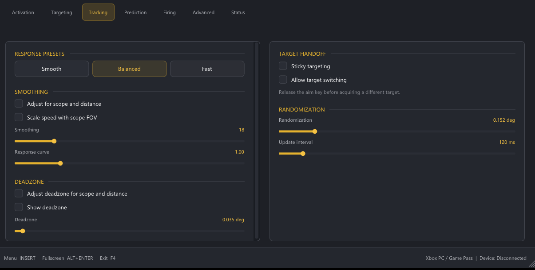Click the Randomization slider handle
This screenshot has height=270, width=535.
[x=315, y=131]
